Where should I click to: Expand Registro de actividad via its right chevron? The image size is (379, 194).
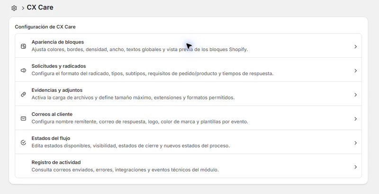(x=356, y=167)
